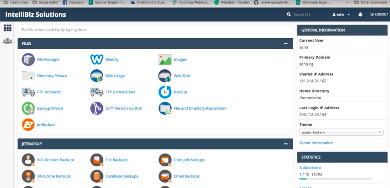Collapse the Files section

tap(285, 43)
